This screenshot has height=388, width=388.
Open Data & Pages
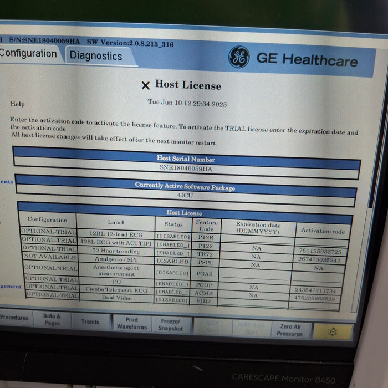(x=52, y=319)
